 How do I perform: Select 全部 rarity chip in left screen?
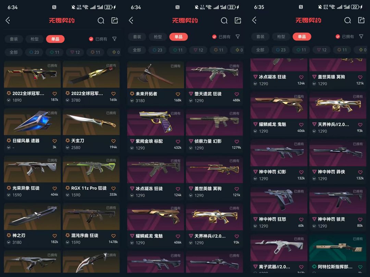tap(13, 52)
